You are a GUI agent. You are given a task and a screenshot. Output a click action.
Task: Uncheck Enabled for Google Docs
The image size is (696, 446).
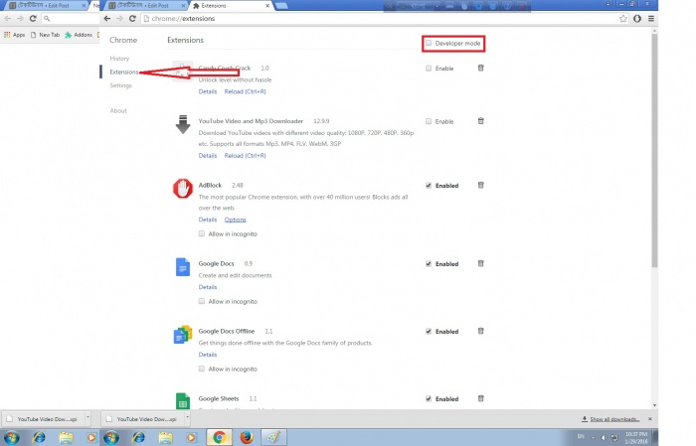429,264
